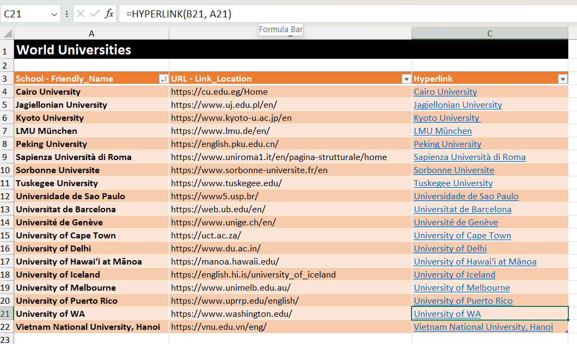
Task: Open the University of Melbourne hyperlink
Action: click(462, 288)
